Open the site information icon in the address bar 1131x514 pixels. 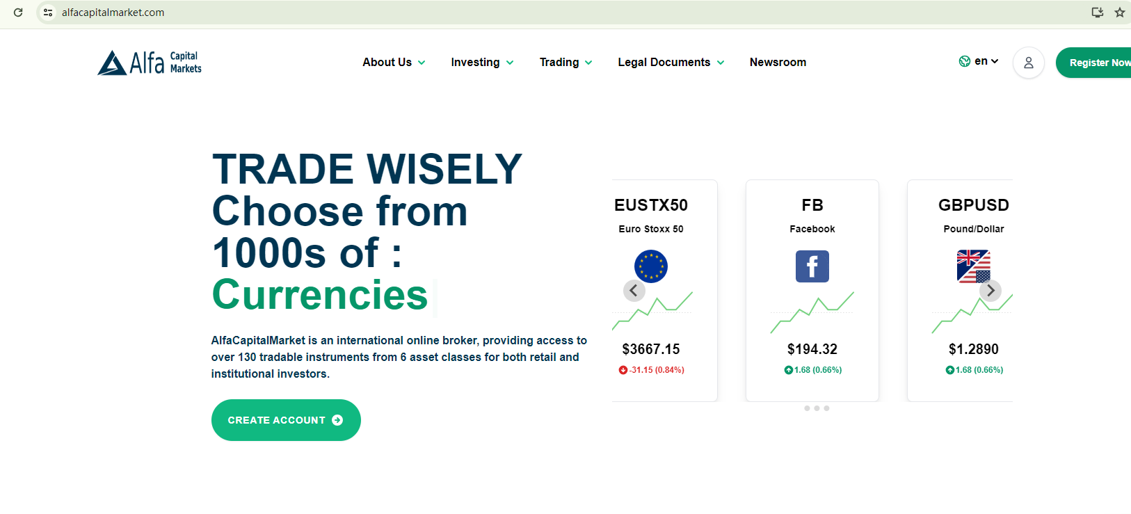48,13
